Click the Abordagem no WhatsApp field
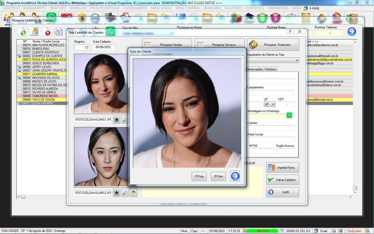Viewport: 374px width, 234px height. pos(266,116)
